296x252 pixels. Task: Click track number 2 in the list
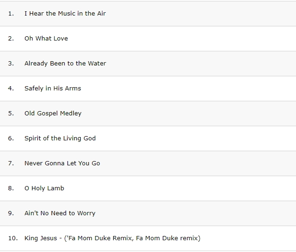(11, 39)
